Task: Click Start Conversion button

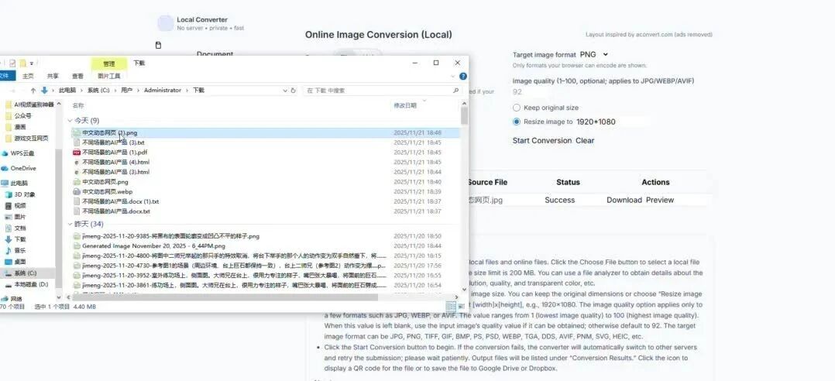Action: tap(541, 141)
